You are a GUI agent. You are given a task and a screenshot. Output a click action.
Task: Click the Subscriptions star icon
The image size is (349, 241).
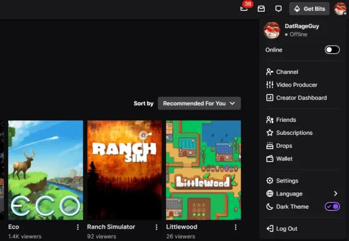[x=270, y=133]
